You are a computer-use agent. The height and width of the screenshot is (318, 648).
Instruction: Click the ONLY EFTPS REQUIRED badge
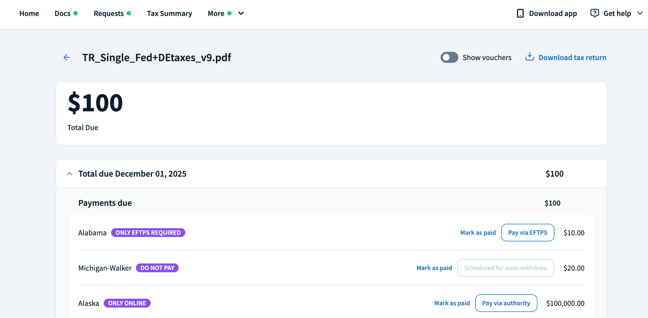(148, 233)
